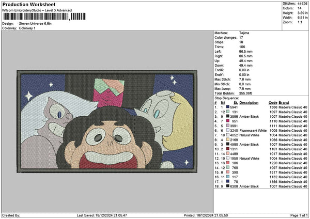Click the 'Page 1 of 1' footer text

pos(299,215)
